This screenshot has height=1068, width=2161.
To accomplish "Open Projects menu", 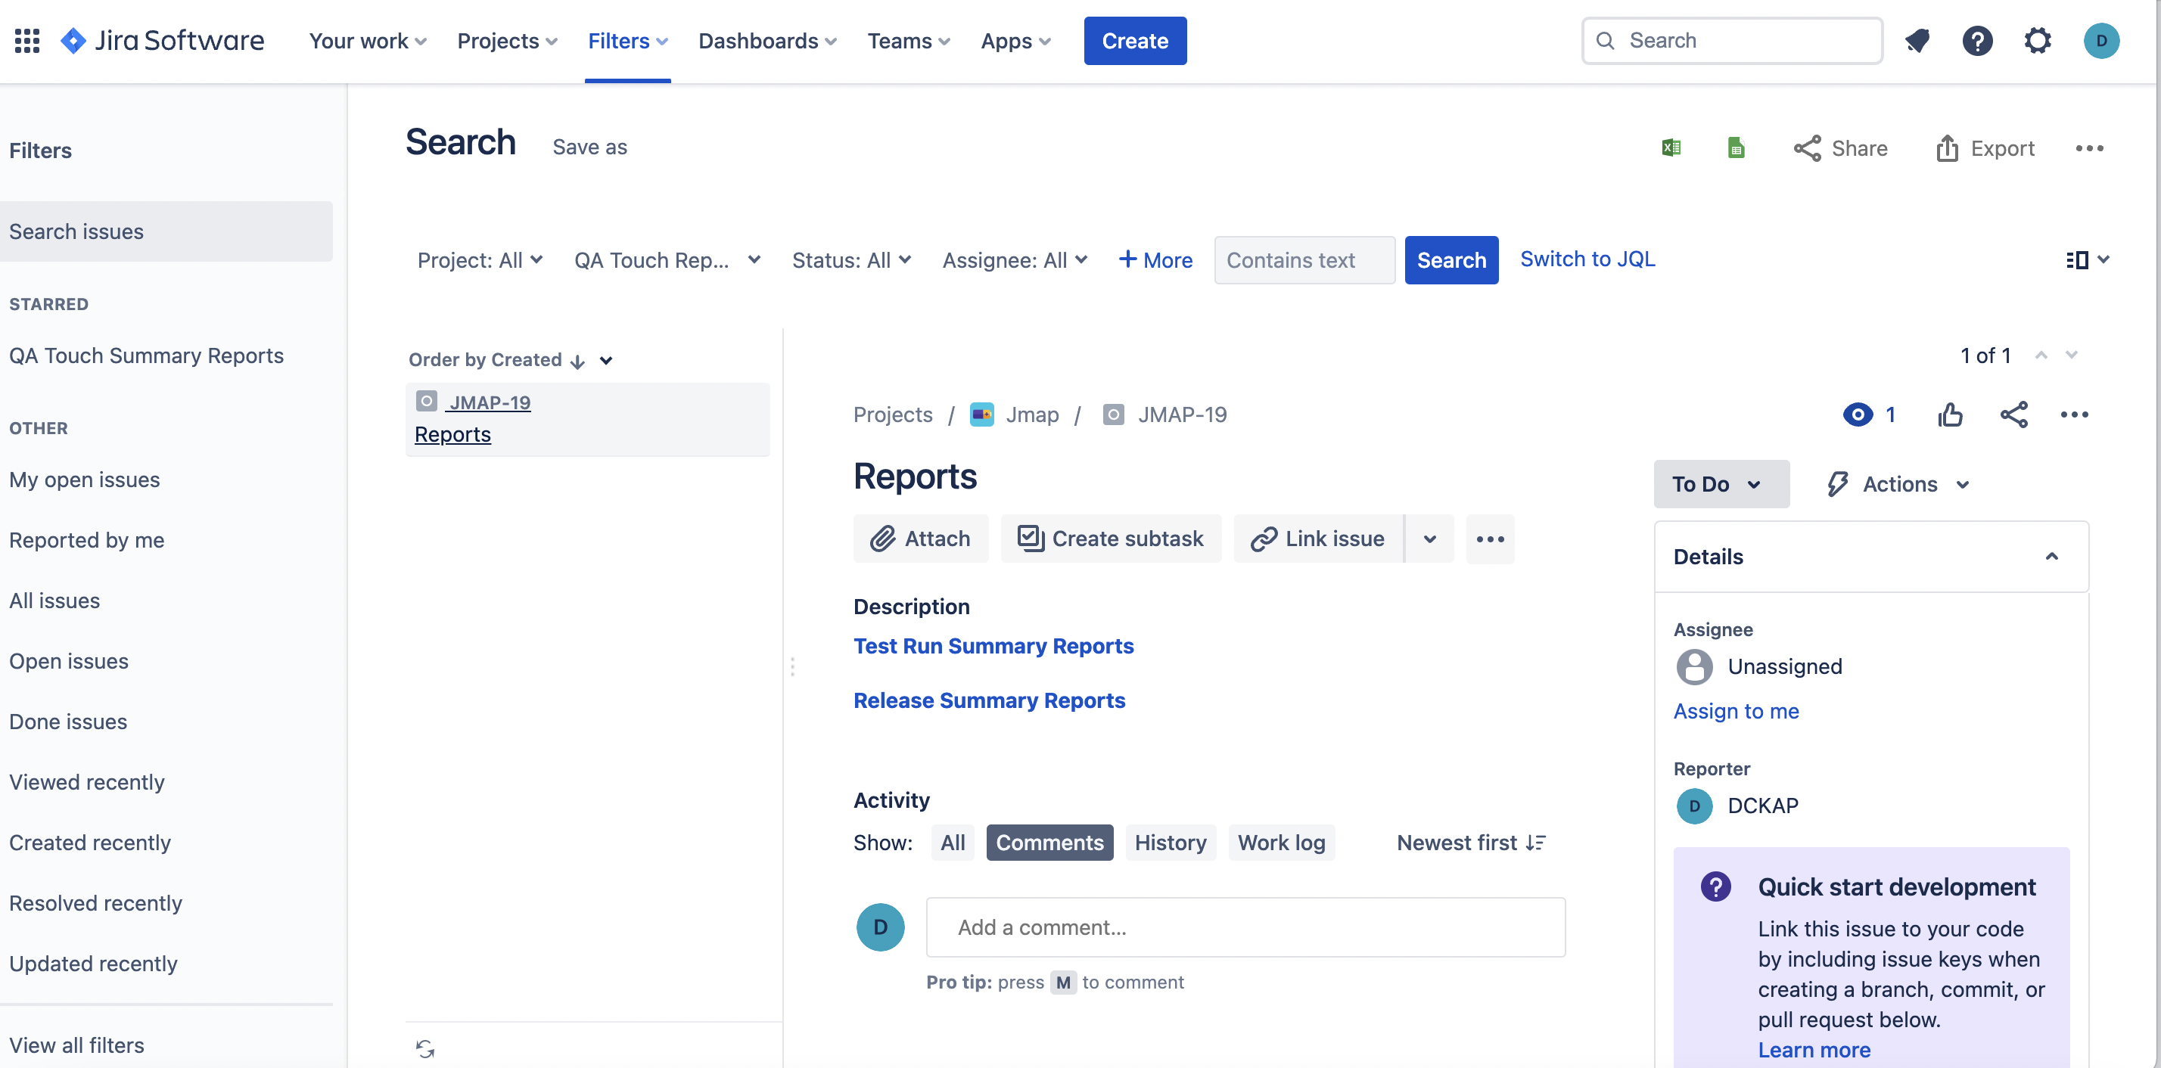I will 507,40.
